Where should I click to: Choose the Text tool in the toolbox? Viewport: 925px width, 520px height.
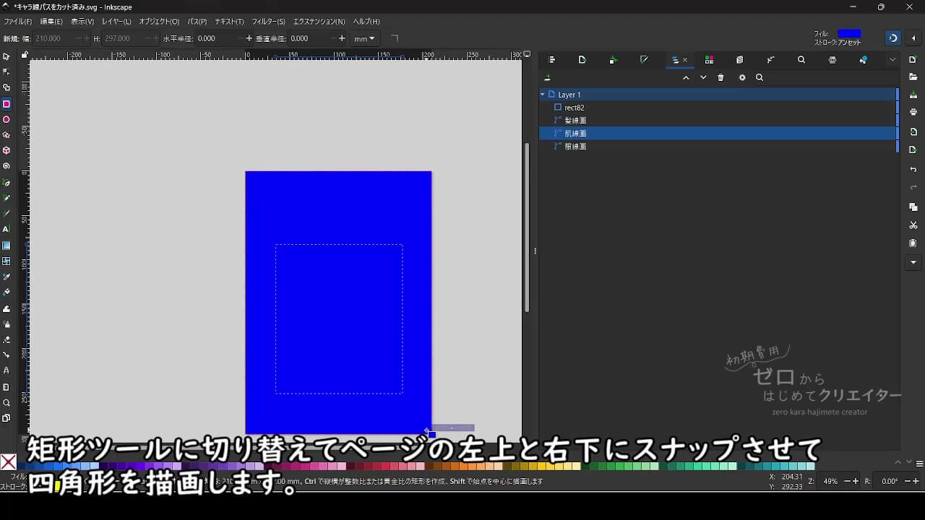7,229
